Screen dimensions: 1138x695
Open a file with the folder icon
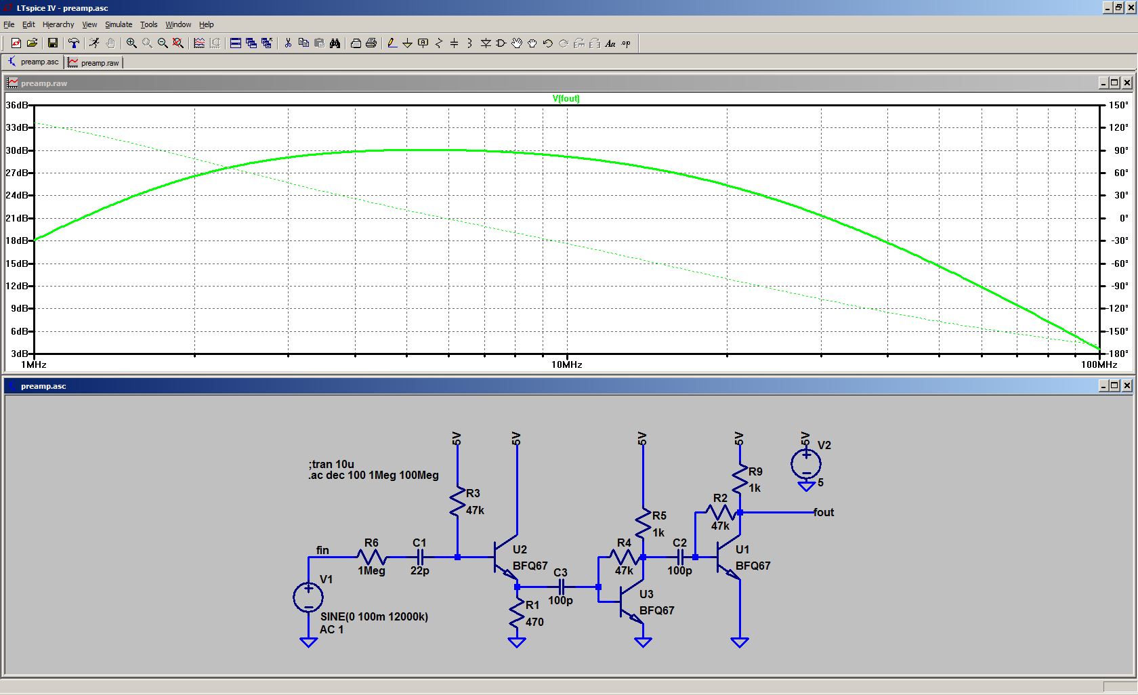(x=32, y=43)
